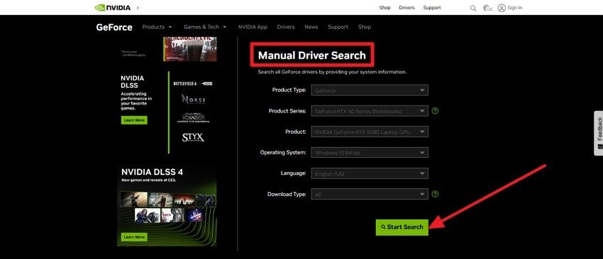
Task: Go to Drivers in GeForce nav
Action: (x=286, y=27)
